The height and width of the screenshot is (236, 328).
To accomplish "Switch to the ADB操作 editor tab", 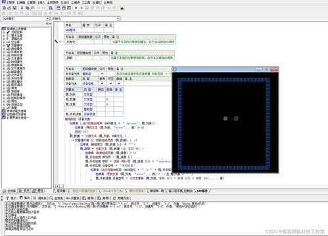I will (x=202, y=191).
